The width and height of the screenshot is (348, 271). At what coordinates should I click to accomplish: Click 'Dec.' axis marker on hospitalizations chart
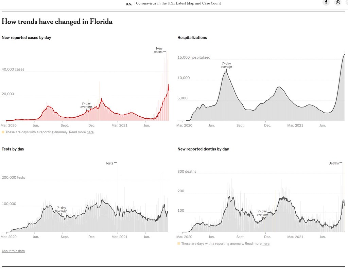tap(267, 125)
